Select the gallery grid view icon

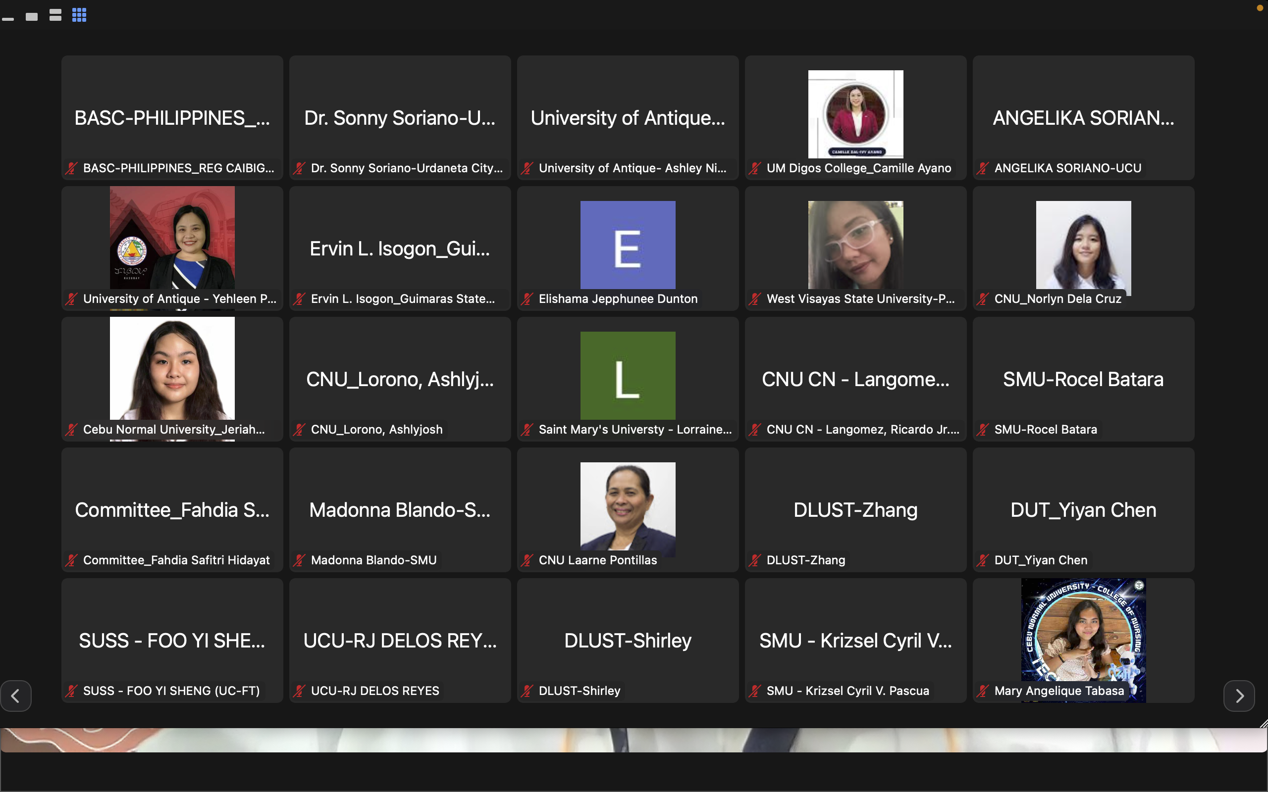coord(79,15)
